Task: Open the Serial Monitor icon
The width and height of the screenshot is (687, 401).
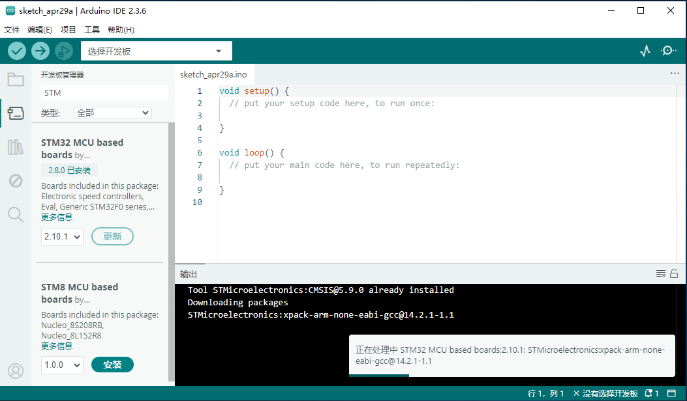Action: pyautogui.click(x=669, y=51)
